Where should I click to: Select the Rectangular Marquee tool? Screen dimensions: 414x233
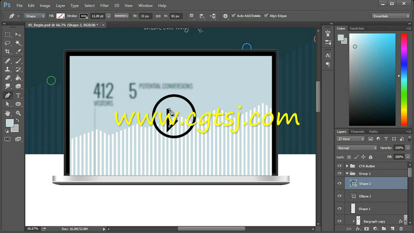pos(7,35)
